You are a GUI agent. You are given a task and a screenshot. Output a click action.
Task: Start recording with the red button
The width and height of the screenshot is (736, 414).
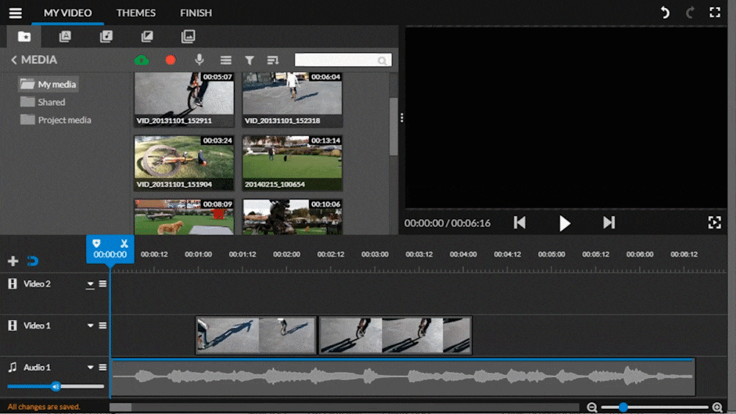[x=171, y=60]
